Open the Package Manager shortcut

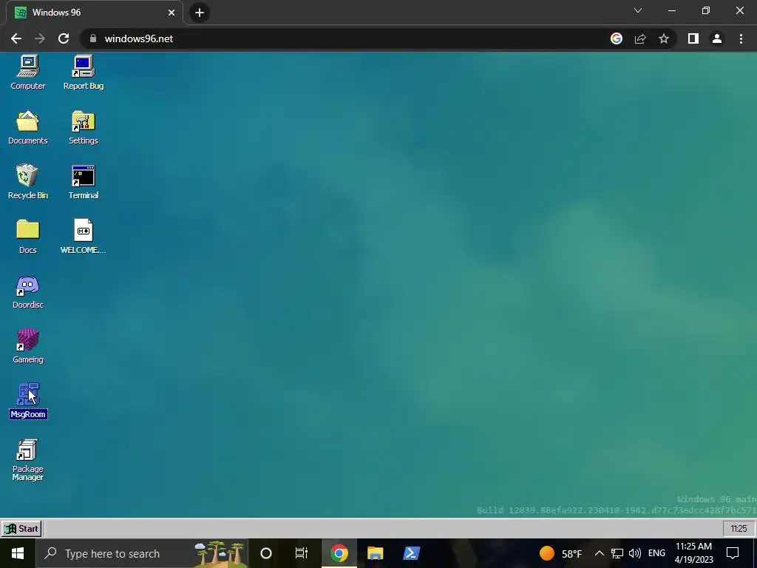[28, 460]
